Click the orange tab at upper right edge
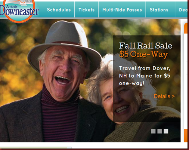 click(x=186, y=28)
